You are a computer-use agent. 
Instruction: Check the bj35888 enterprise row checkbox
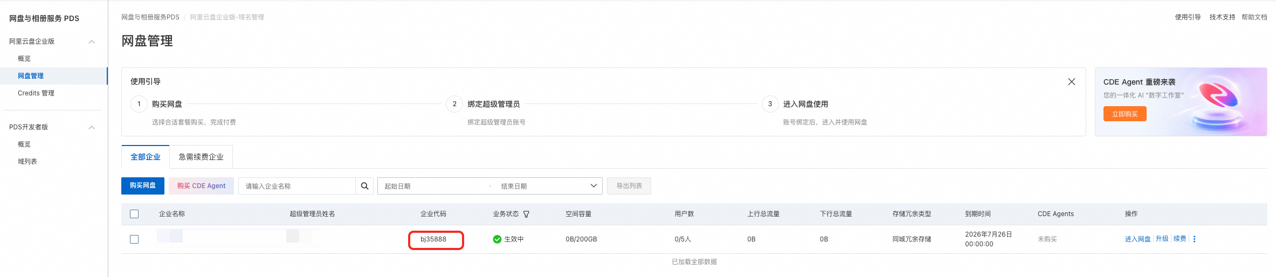134,239
